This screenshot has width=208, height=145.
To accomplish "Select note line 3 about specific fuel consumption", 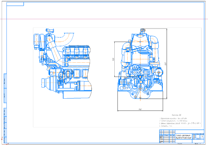I will tap(180, 123).
